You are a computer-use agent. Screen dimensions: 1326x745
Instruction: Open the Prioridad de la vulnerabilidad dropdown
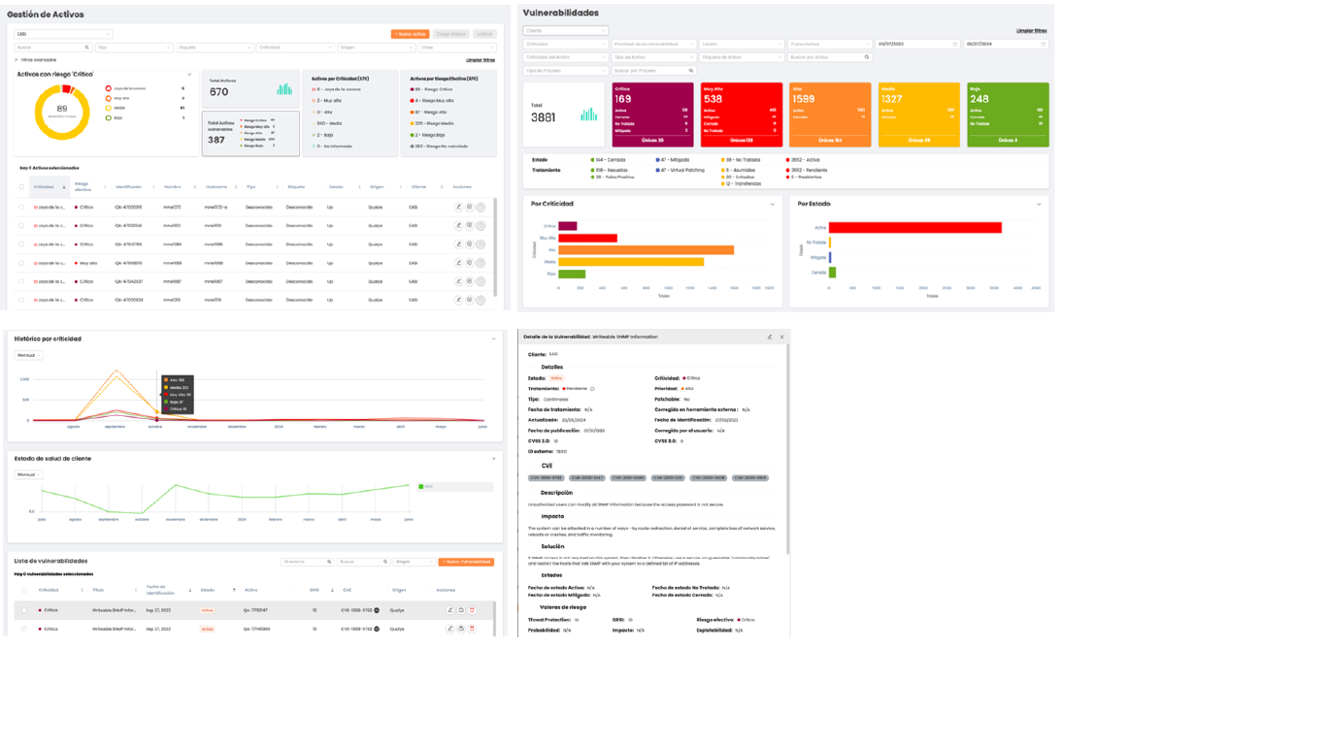[x=654, y=44]
